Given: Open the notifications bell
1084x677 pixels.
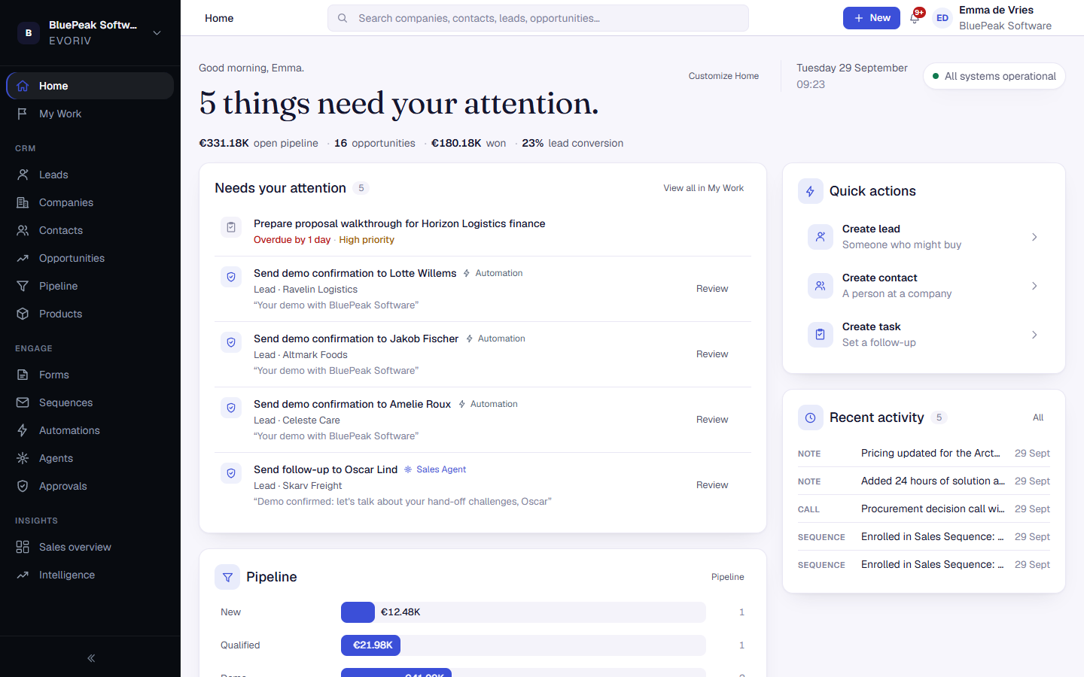Looking at the screenshot, I should click(x=915, y=18).
